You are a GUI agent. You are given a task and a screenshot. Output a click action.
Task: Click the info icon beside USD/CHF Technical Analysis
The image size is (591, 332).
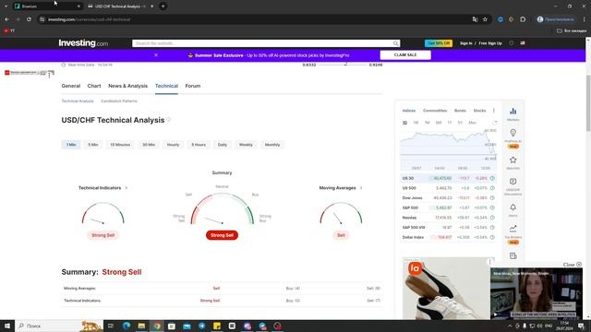168,120
